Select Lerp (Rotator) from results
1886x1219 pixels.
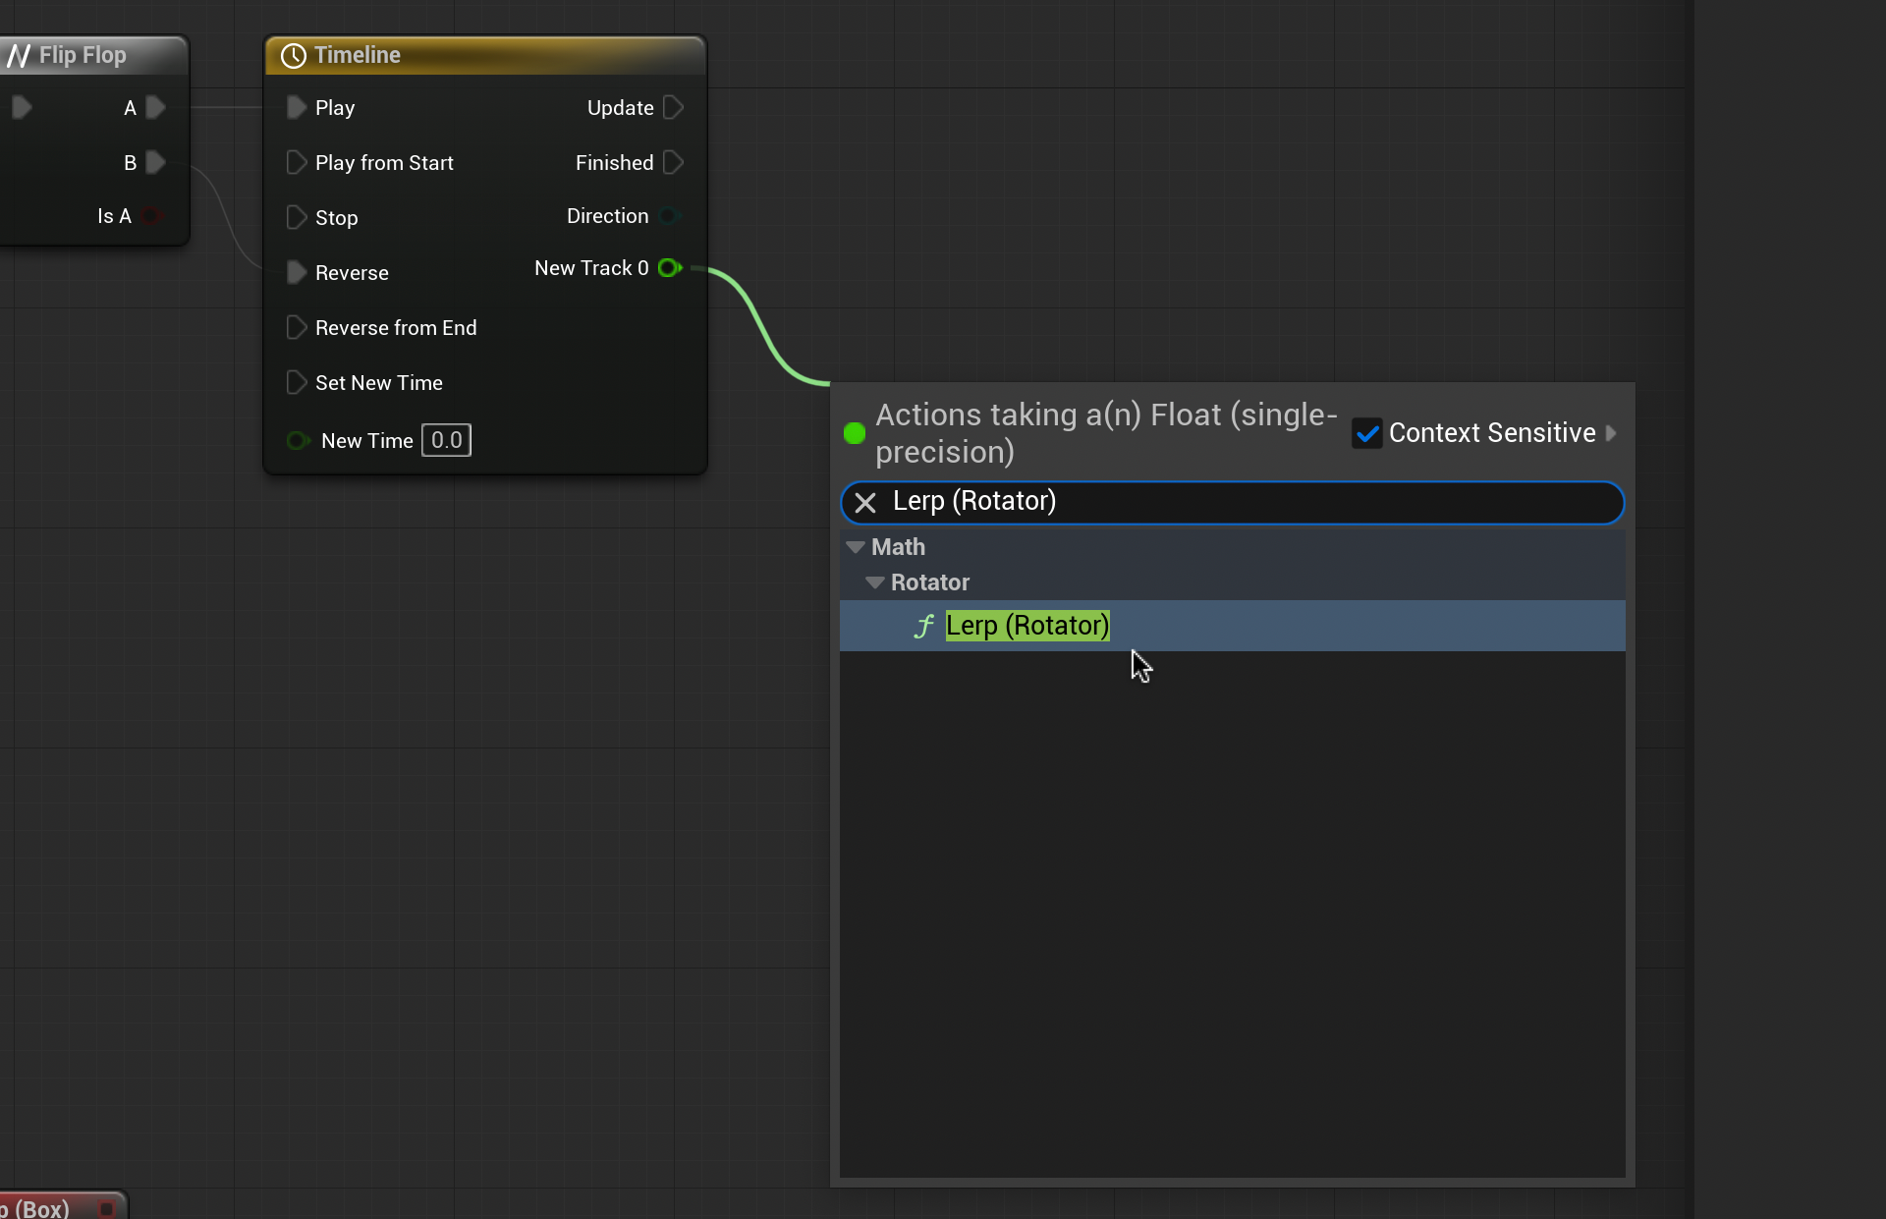point(1026,626)
